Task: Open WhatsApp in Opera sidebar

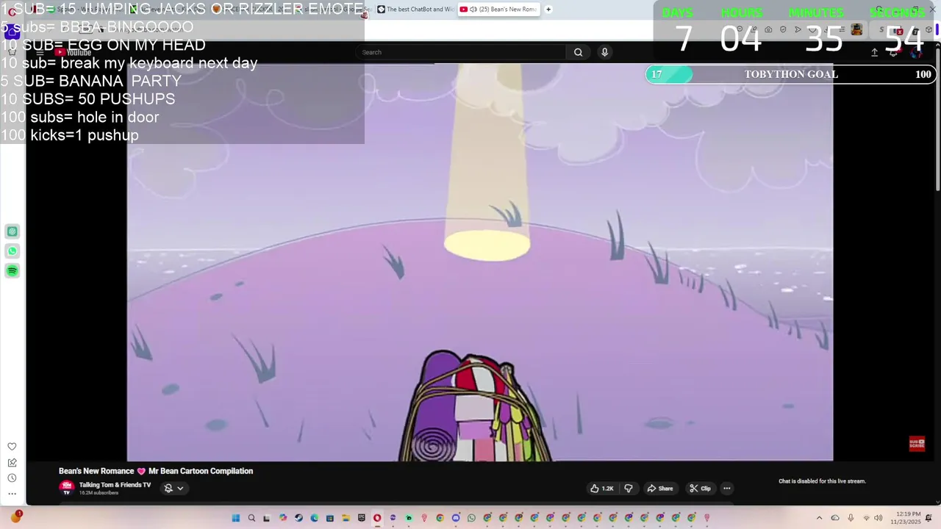Action: [12, 251]
